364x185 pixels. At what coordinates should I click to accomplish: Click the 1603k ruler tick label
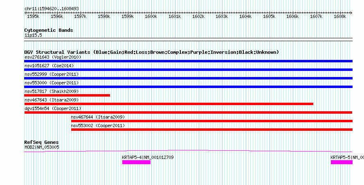[x=222, y=17]
